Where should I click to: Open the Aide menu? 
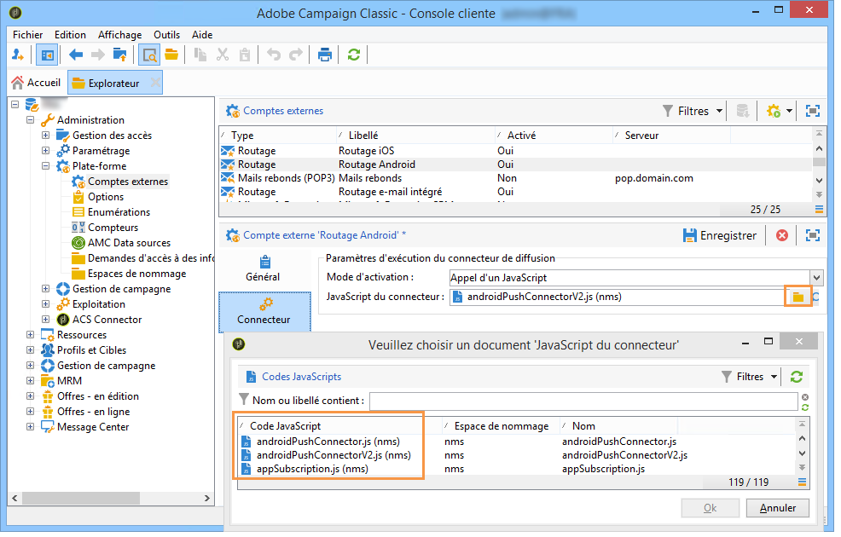[x=202, y=35]
